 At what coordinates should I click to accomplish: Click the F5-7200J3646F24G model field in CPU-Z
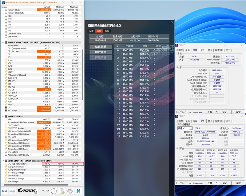205,142
